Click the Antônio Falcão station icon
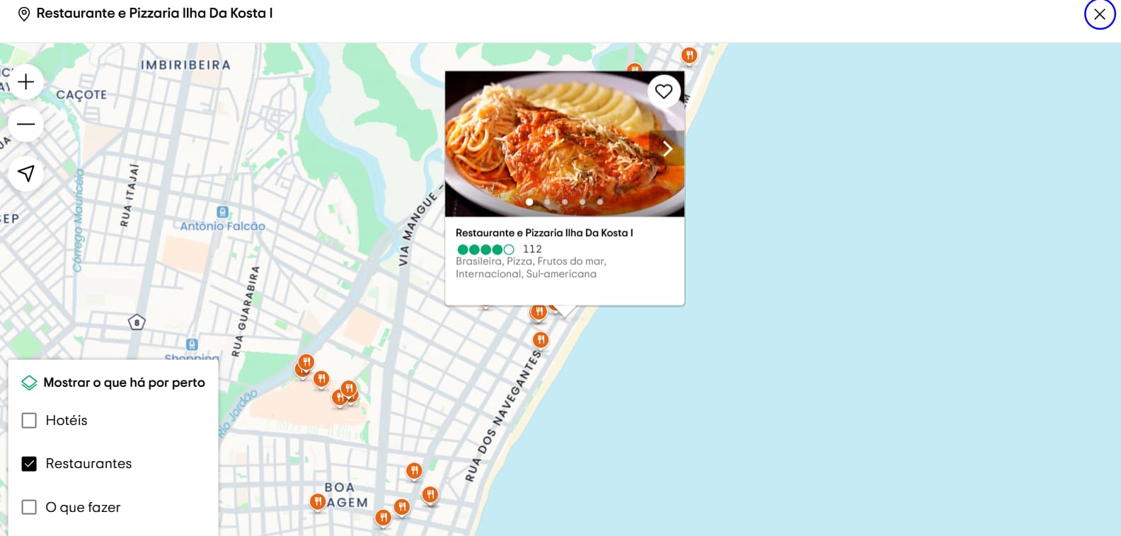1121x536 pixels. pyautogui.click(x=222, y=212)
